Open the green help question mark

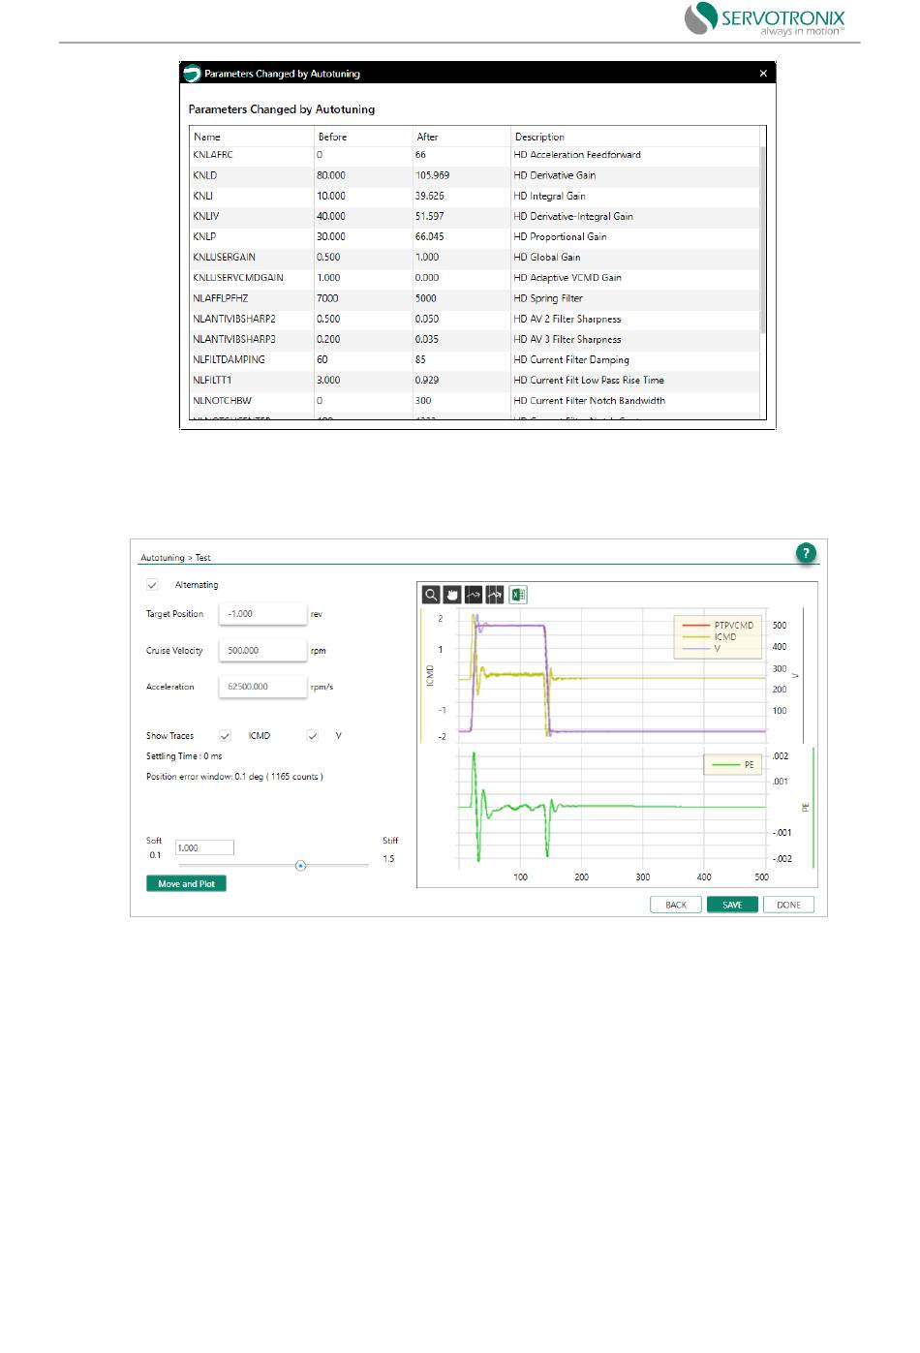[806, 553]
